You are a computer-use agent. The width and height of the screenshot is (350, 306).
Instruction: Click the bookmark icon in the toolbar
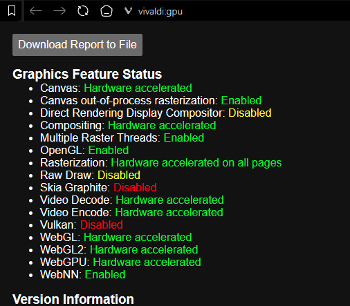pyautogui.click(x=12, y=11)
